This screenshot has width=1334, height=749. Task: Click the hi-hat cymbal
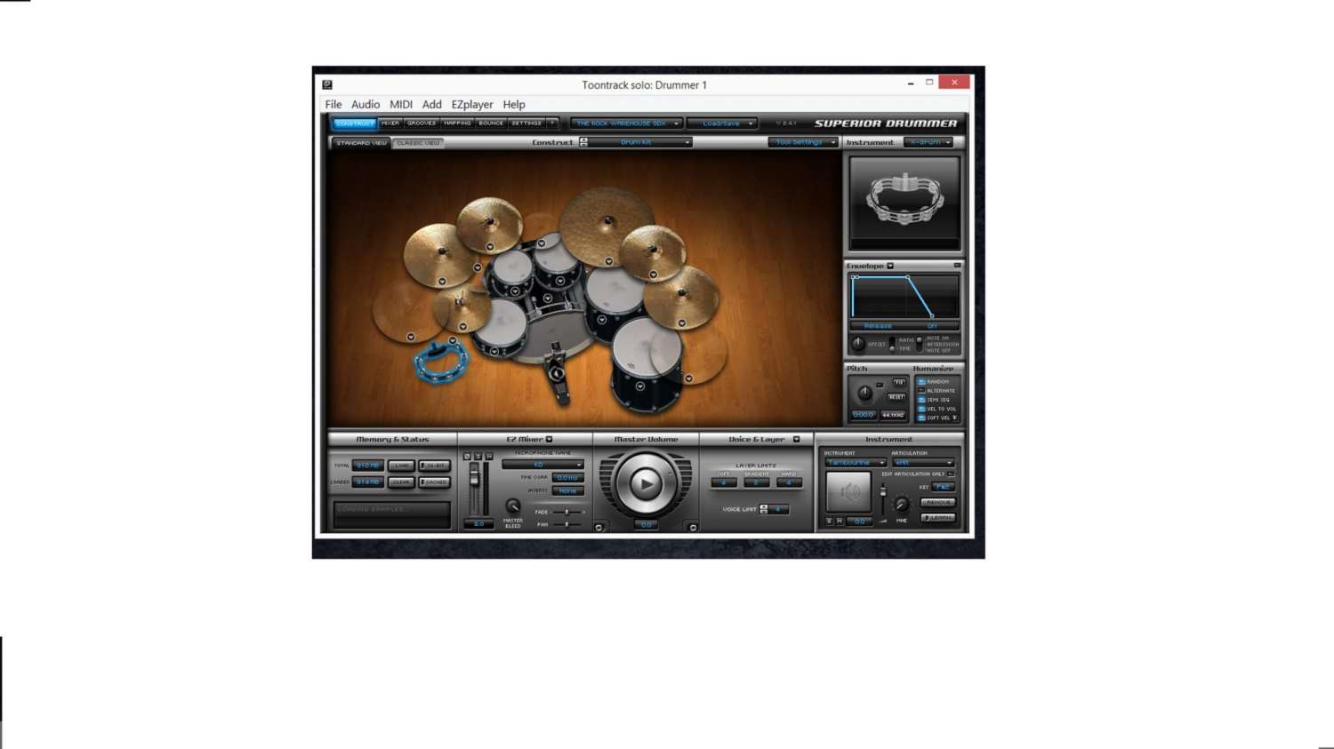(462, 309)
